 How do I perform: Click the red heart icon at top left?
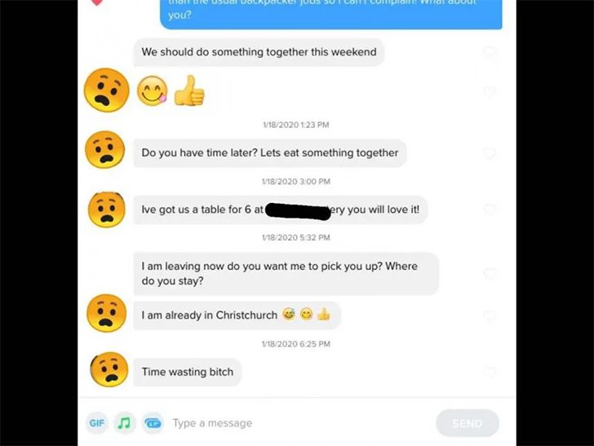[x=97, y=2]
